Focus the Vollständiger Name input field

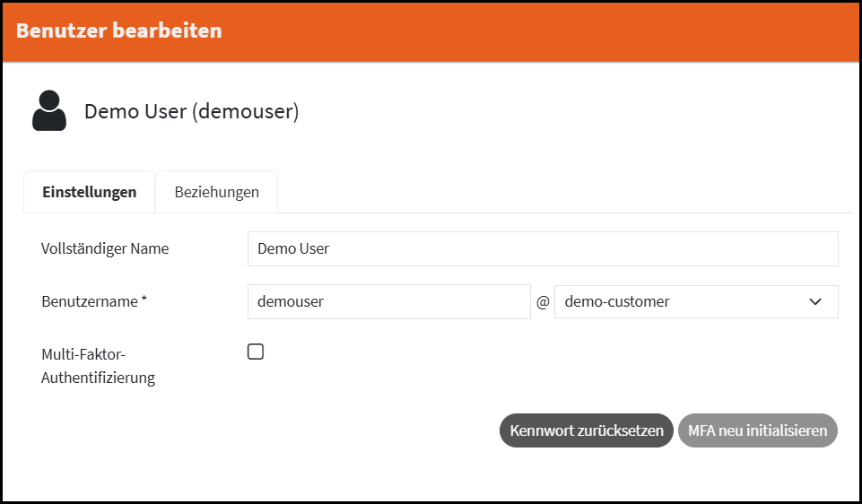(x=543, y=249)
